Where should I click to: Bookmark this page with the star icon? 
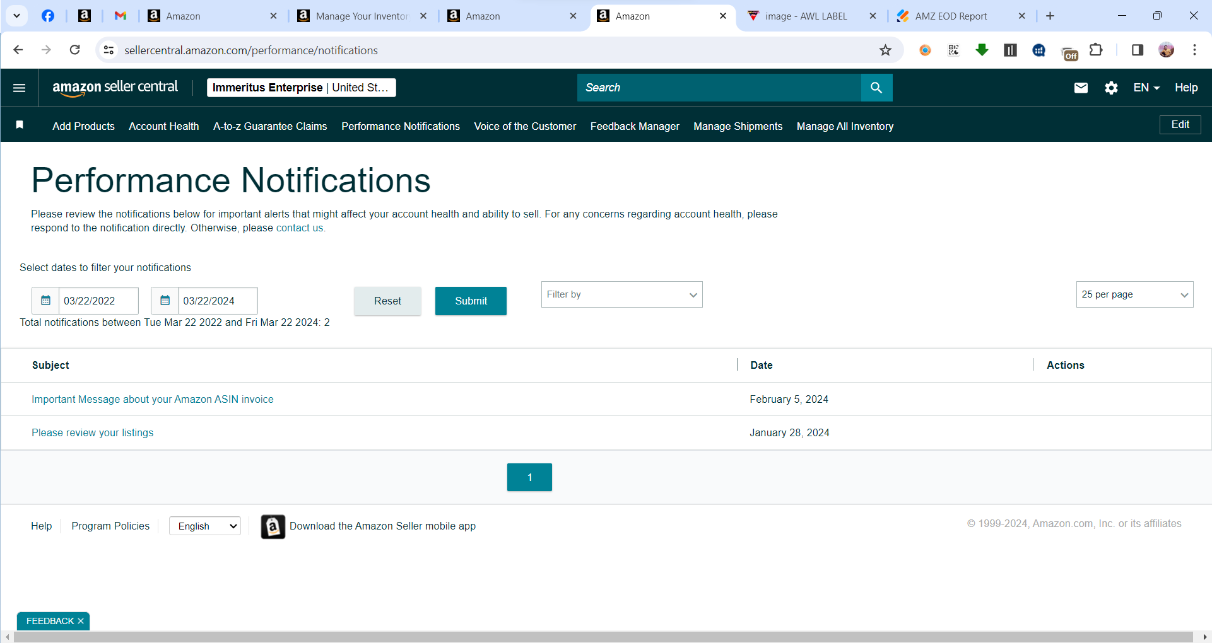point(886,50)
